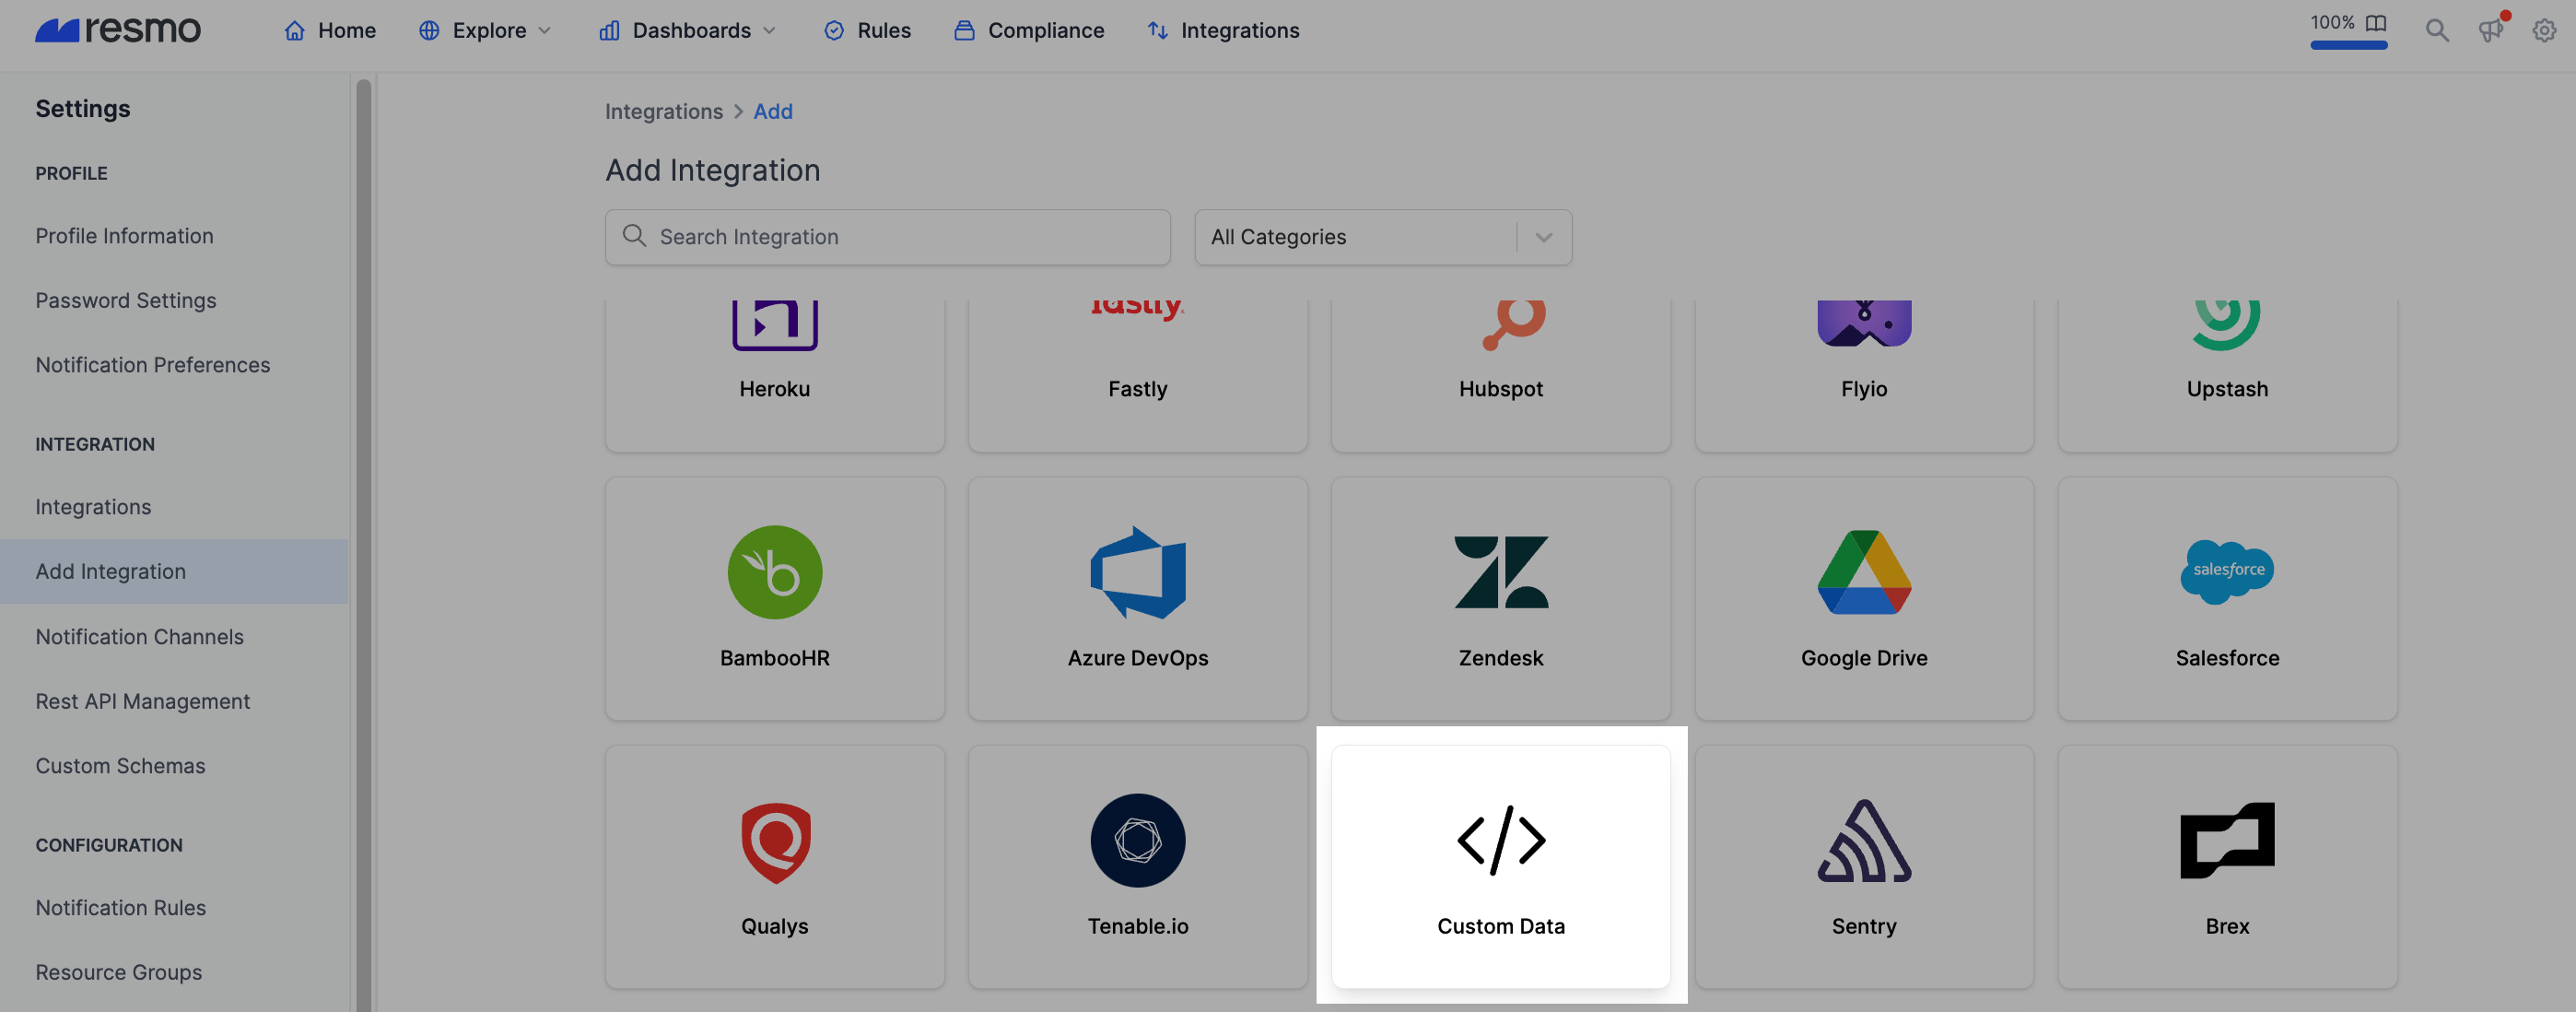2576x1012 pixels.
Task: Click the Custom Data code icon
Action: (1501, 840)
